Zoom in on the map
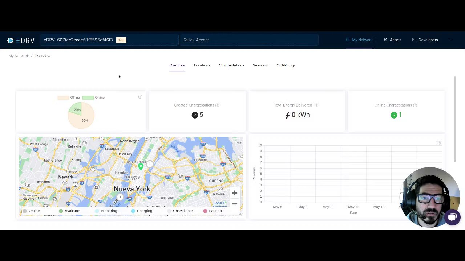 pyautogui.click(x=235, y=193)
